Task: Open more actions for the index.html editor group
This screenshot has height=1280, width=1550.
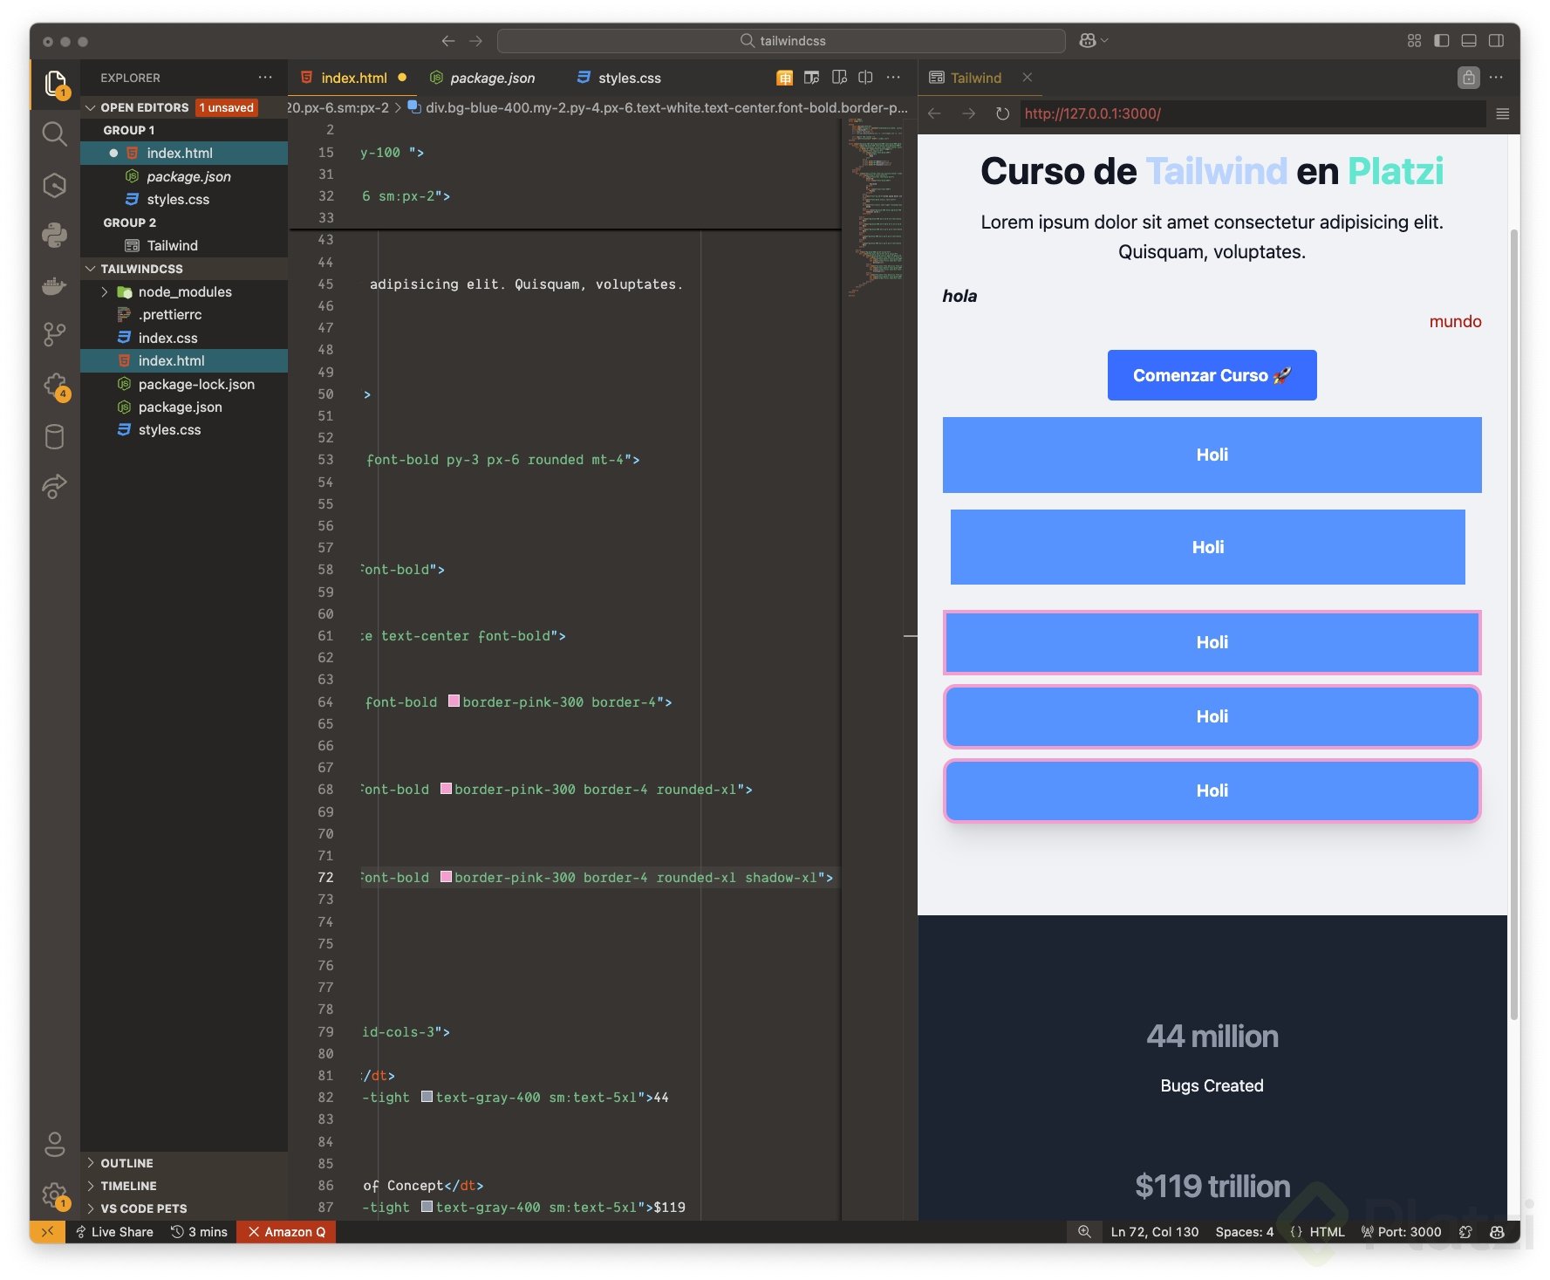Action: (x=893, y=78)
